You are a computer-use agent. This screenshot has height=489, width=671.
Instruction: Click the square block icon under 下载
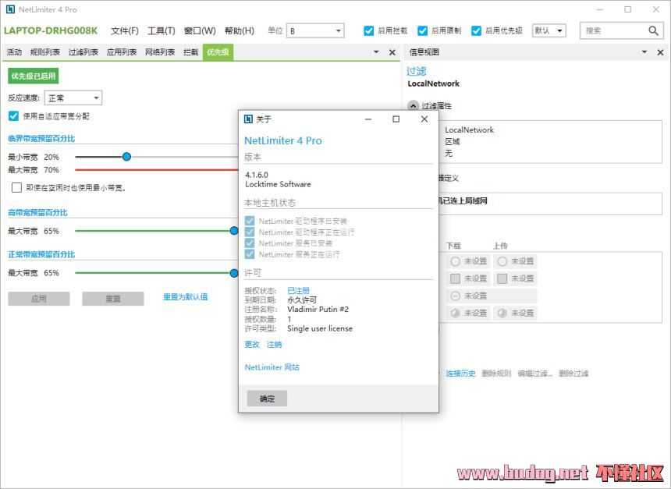(455, 278)
